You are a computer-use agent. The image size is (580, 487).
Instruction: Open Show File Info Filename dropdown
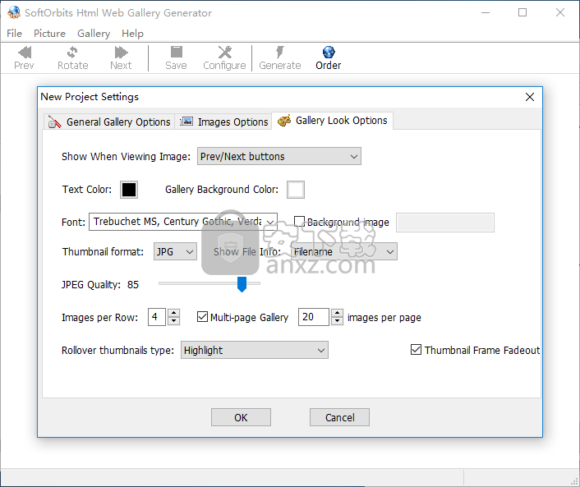click(x=344, y=252)
